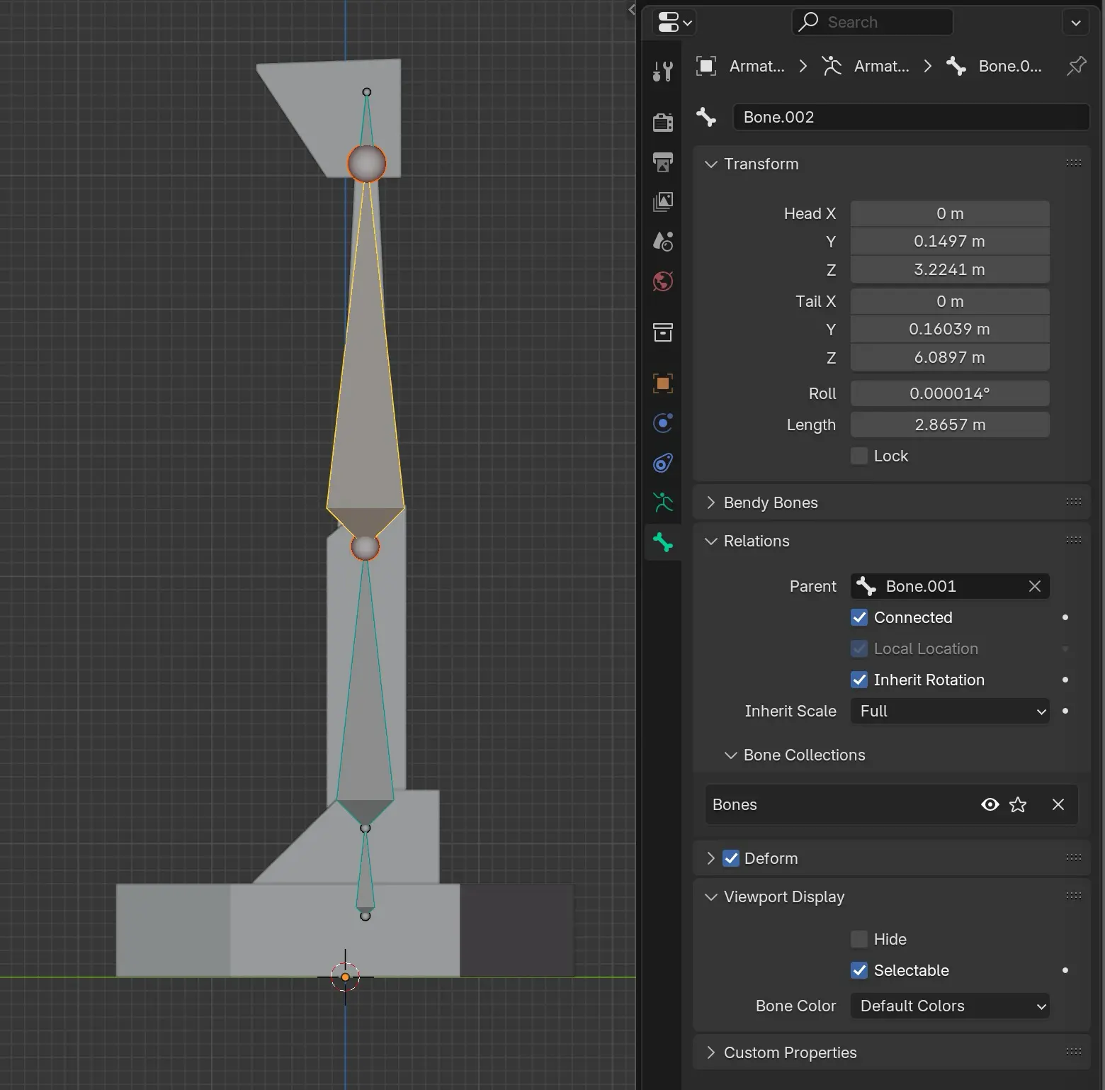Expand the Bendy Bones panel
The width and height of the screenshot is (1105, 1090).
(x=770, y=502)
